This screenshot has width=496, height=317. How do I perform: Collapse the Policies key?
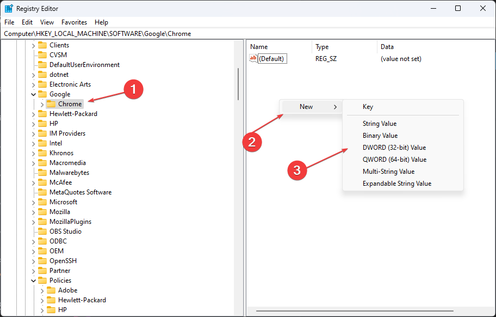(x=33, y=281)
